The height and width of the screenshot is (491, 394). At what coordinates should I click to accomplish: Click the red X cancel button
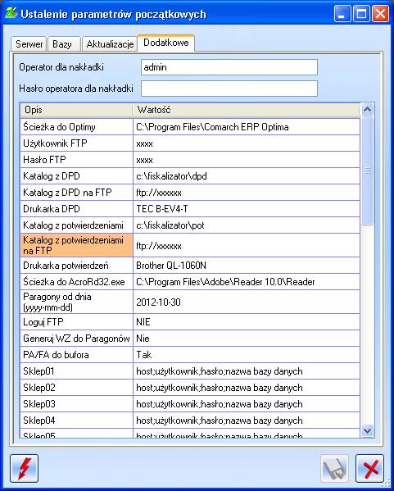click(x=369, y=469)
